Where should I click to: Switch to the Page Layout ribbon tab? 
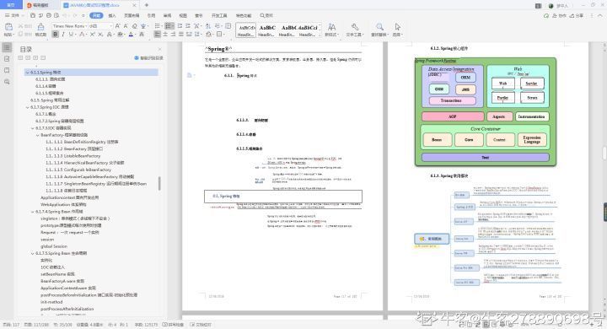click(132, 15)
